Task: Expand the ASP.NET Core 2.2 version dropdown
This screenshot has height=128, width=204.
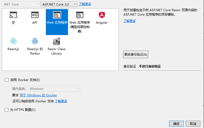Action: point(59,4)
